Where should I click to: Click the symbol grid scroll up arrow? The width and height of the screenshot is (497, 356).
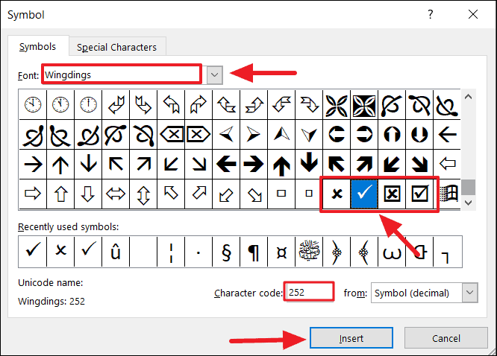pos(469,97)
